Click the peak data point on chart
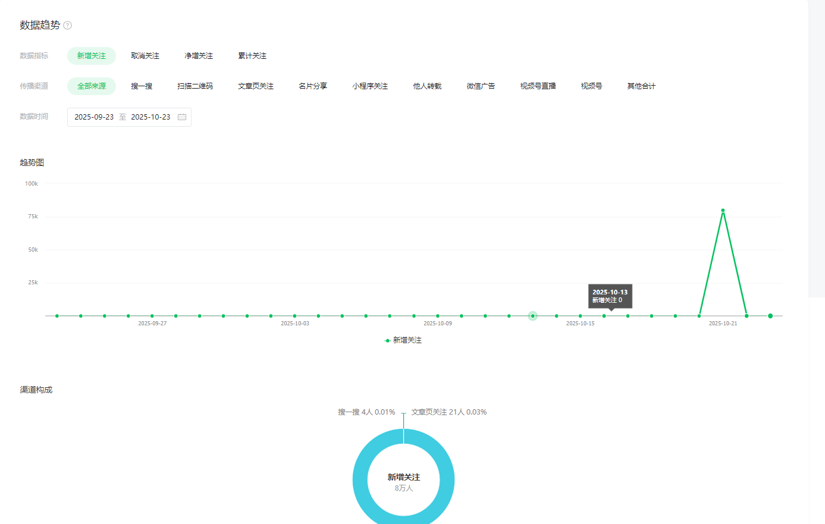The height and width of the screenshot is (524, 825). (x=723, y=211)
